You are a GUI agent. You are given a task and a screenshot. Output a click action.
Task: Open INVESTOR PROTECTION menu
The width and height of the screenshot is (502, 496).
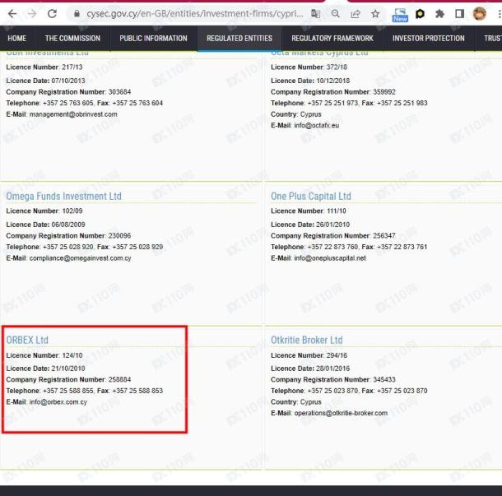coord(429,39)
